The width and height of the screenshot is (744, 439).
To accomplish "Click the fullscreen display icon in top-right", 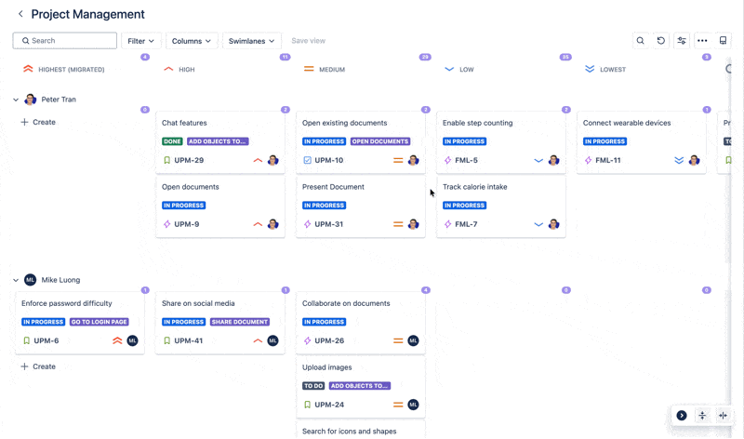I will [724, 41].
